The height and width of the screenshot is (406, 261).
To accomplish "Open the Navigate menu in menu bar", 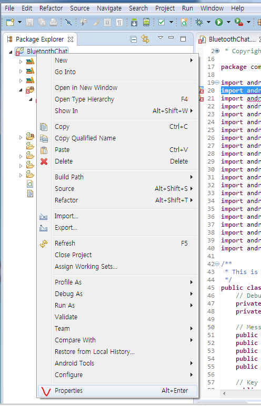I will click(x=109, y=8).
